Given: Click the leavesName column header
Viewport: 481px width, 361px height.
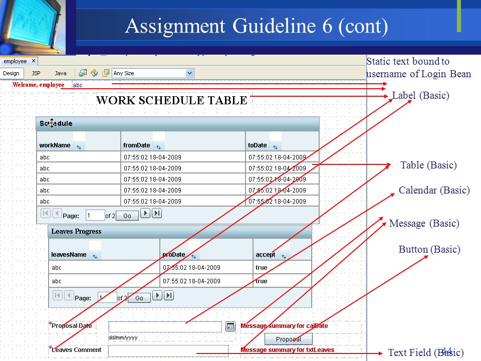Looking at the screenshot, I should 69,255.
